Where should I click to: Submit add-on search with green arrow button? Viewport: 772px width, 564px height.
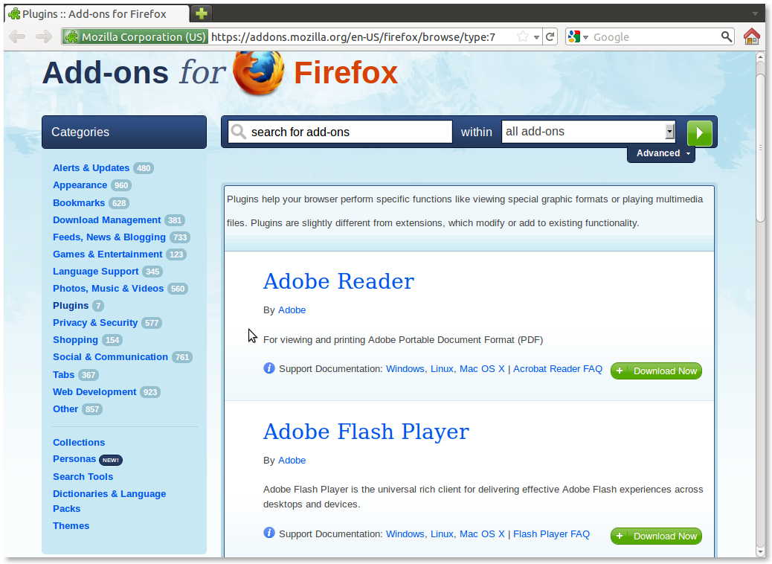700,133
